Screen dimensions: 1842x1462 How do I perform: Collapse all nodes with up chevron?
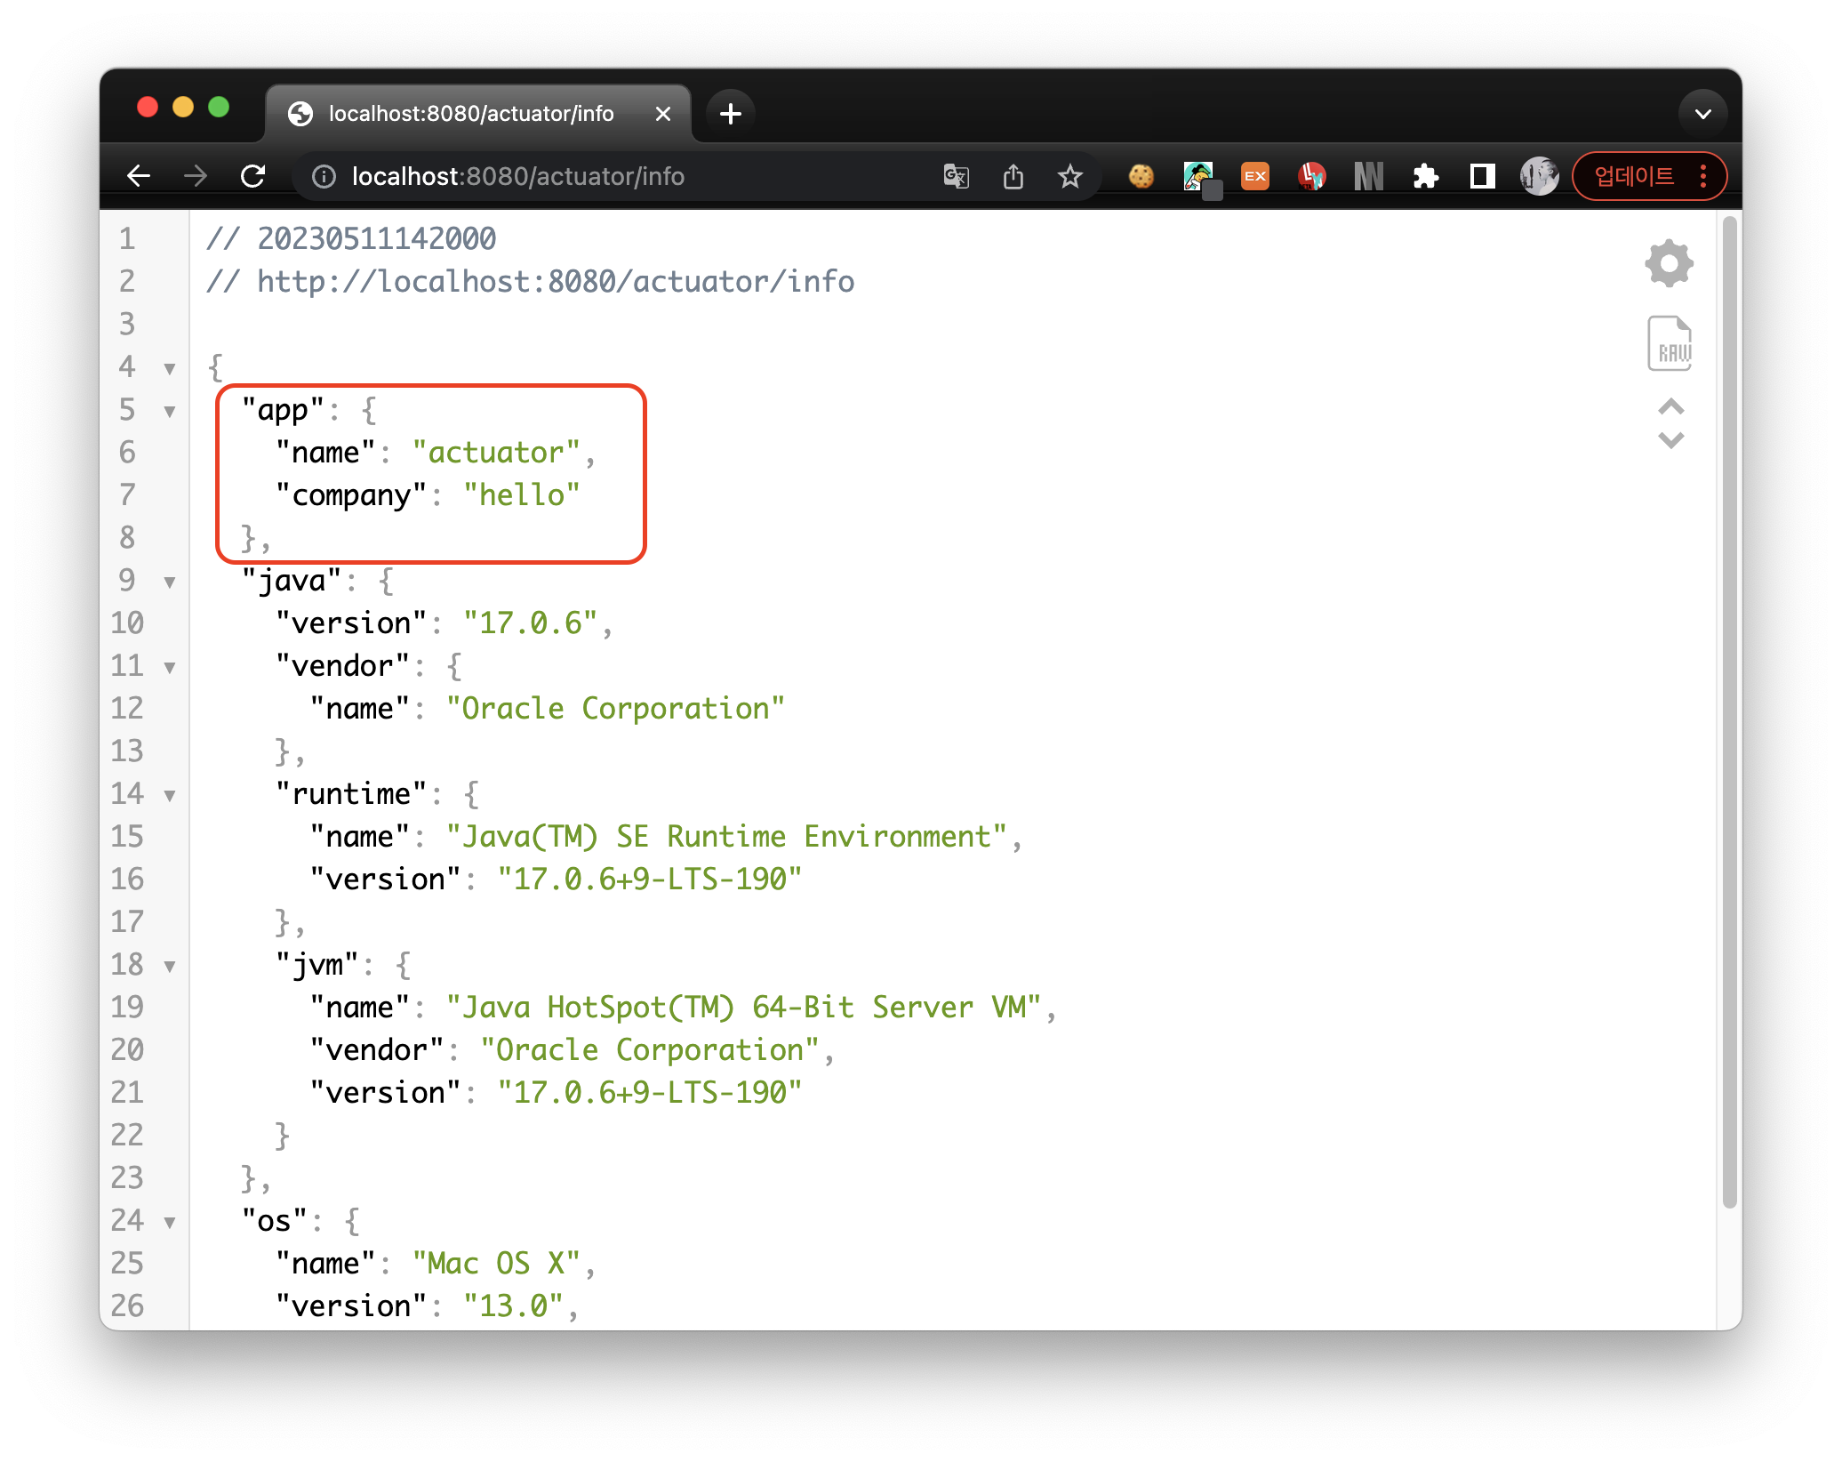pos(1670,407)
